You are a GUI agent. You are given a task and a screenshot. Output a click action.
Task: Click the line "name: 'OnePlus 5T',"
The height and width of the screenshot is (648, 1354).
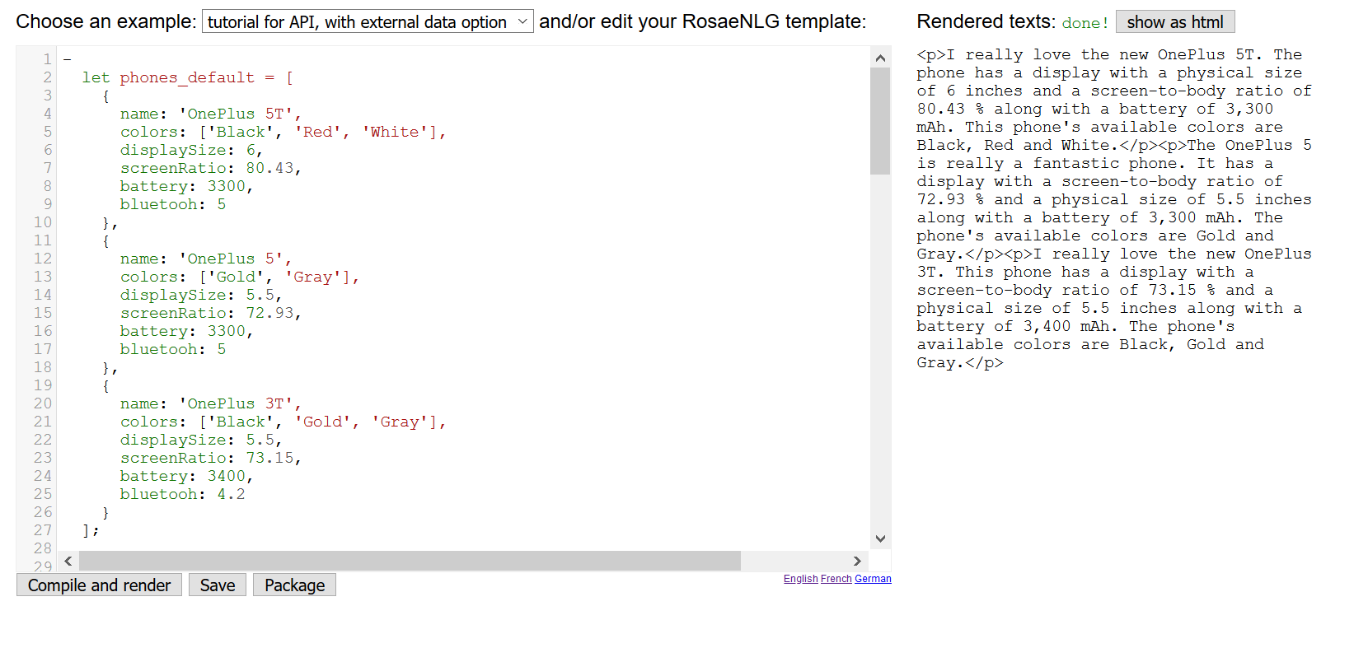[x=210, y=114]
